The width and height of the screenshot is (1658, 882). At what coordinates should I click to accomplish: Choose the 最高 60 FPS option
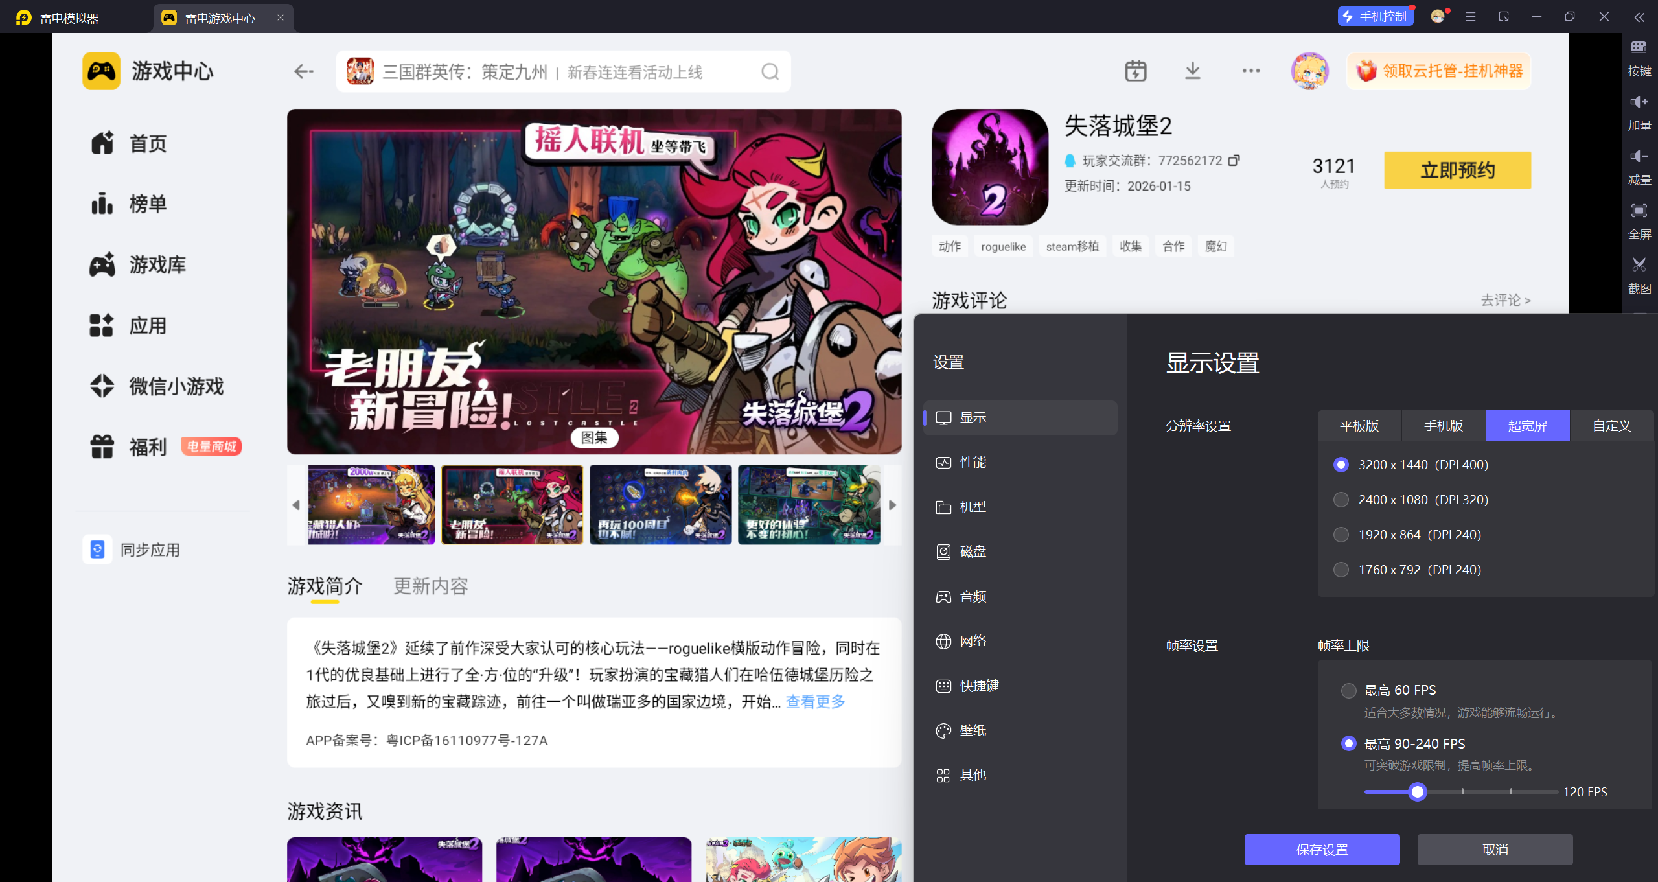coord(1348,690)
